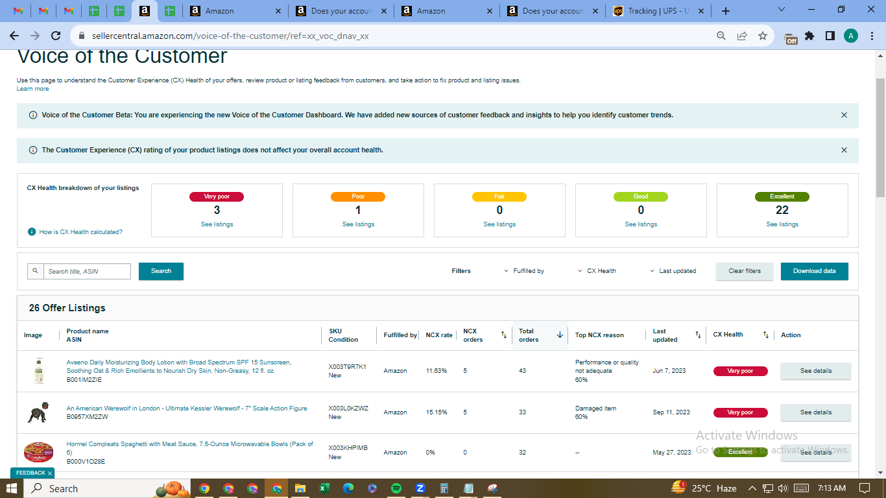Share this page from the address bar
The image size is (886, 498).
coord(742,36)
